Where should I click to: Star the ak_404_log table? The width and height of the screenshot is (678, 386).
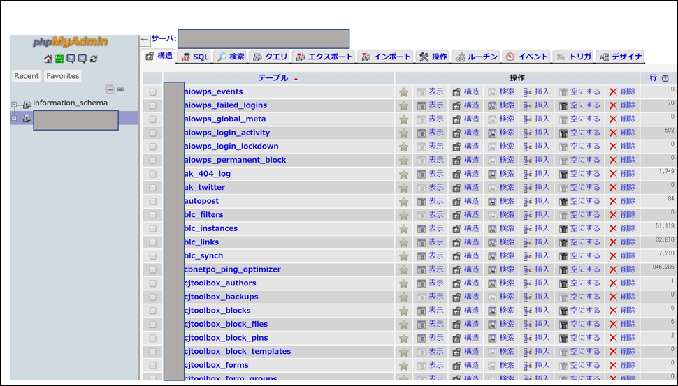click(x=404, y=174)
